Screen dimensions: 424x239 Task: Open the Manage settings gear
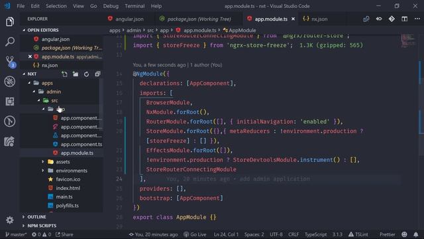(10, 220)
